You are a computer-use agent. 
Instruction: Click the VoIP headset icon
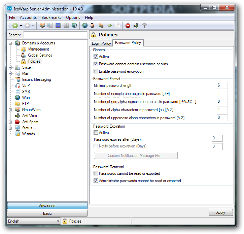coord(18,86)
